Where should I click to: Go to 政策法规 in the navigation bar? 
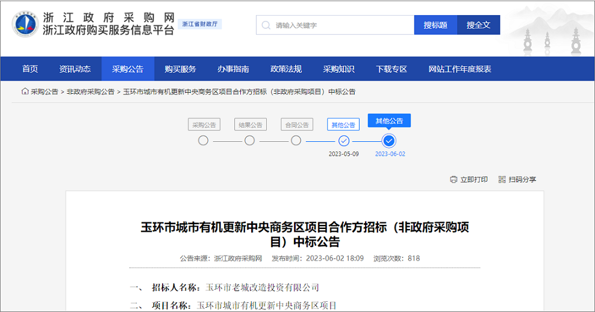[x=286, y=69]
